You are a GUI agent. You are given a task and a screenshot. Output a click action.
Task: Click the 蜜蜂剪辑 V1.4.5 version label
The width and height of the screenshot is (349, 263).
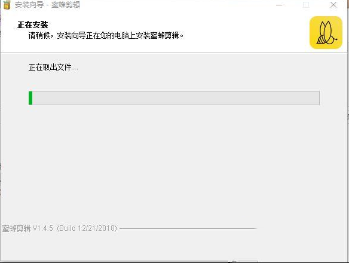(27, 228)
